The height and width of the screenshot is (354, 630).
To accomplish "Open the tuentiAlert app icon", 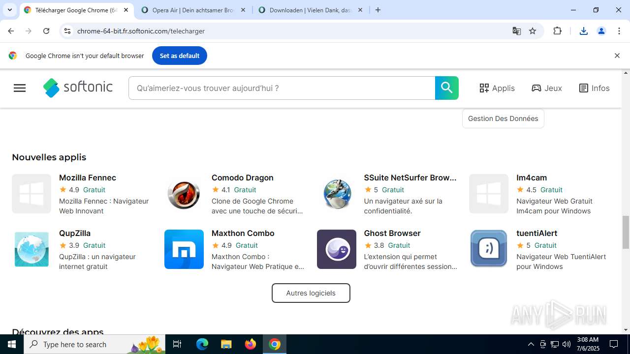I will pyautogui.click(x=489, y=249).
